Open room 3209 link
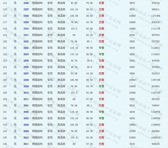 click(x=26, y=86)
